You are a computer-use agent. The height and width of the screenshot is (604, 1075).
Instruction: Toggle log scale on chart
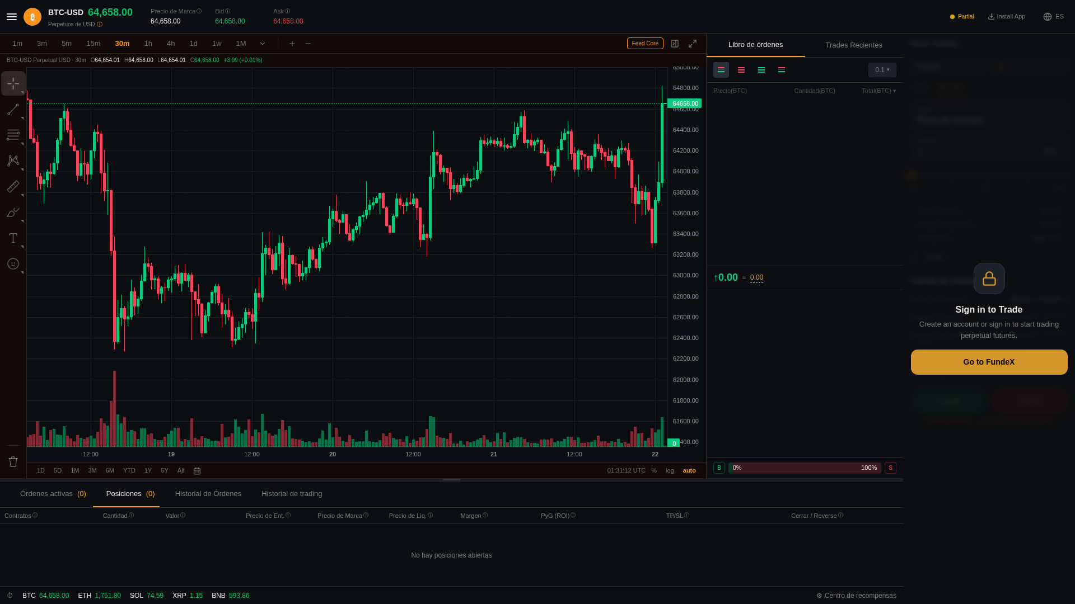coord(670,471)
